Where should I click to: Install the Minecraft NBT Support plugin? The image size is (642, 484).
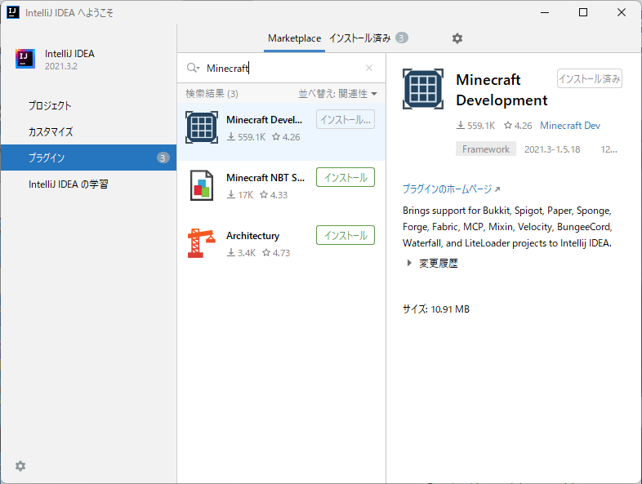click(x=345, y=177)
